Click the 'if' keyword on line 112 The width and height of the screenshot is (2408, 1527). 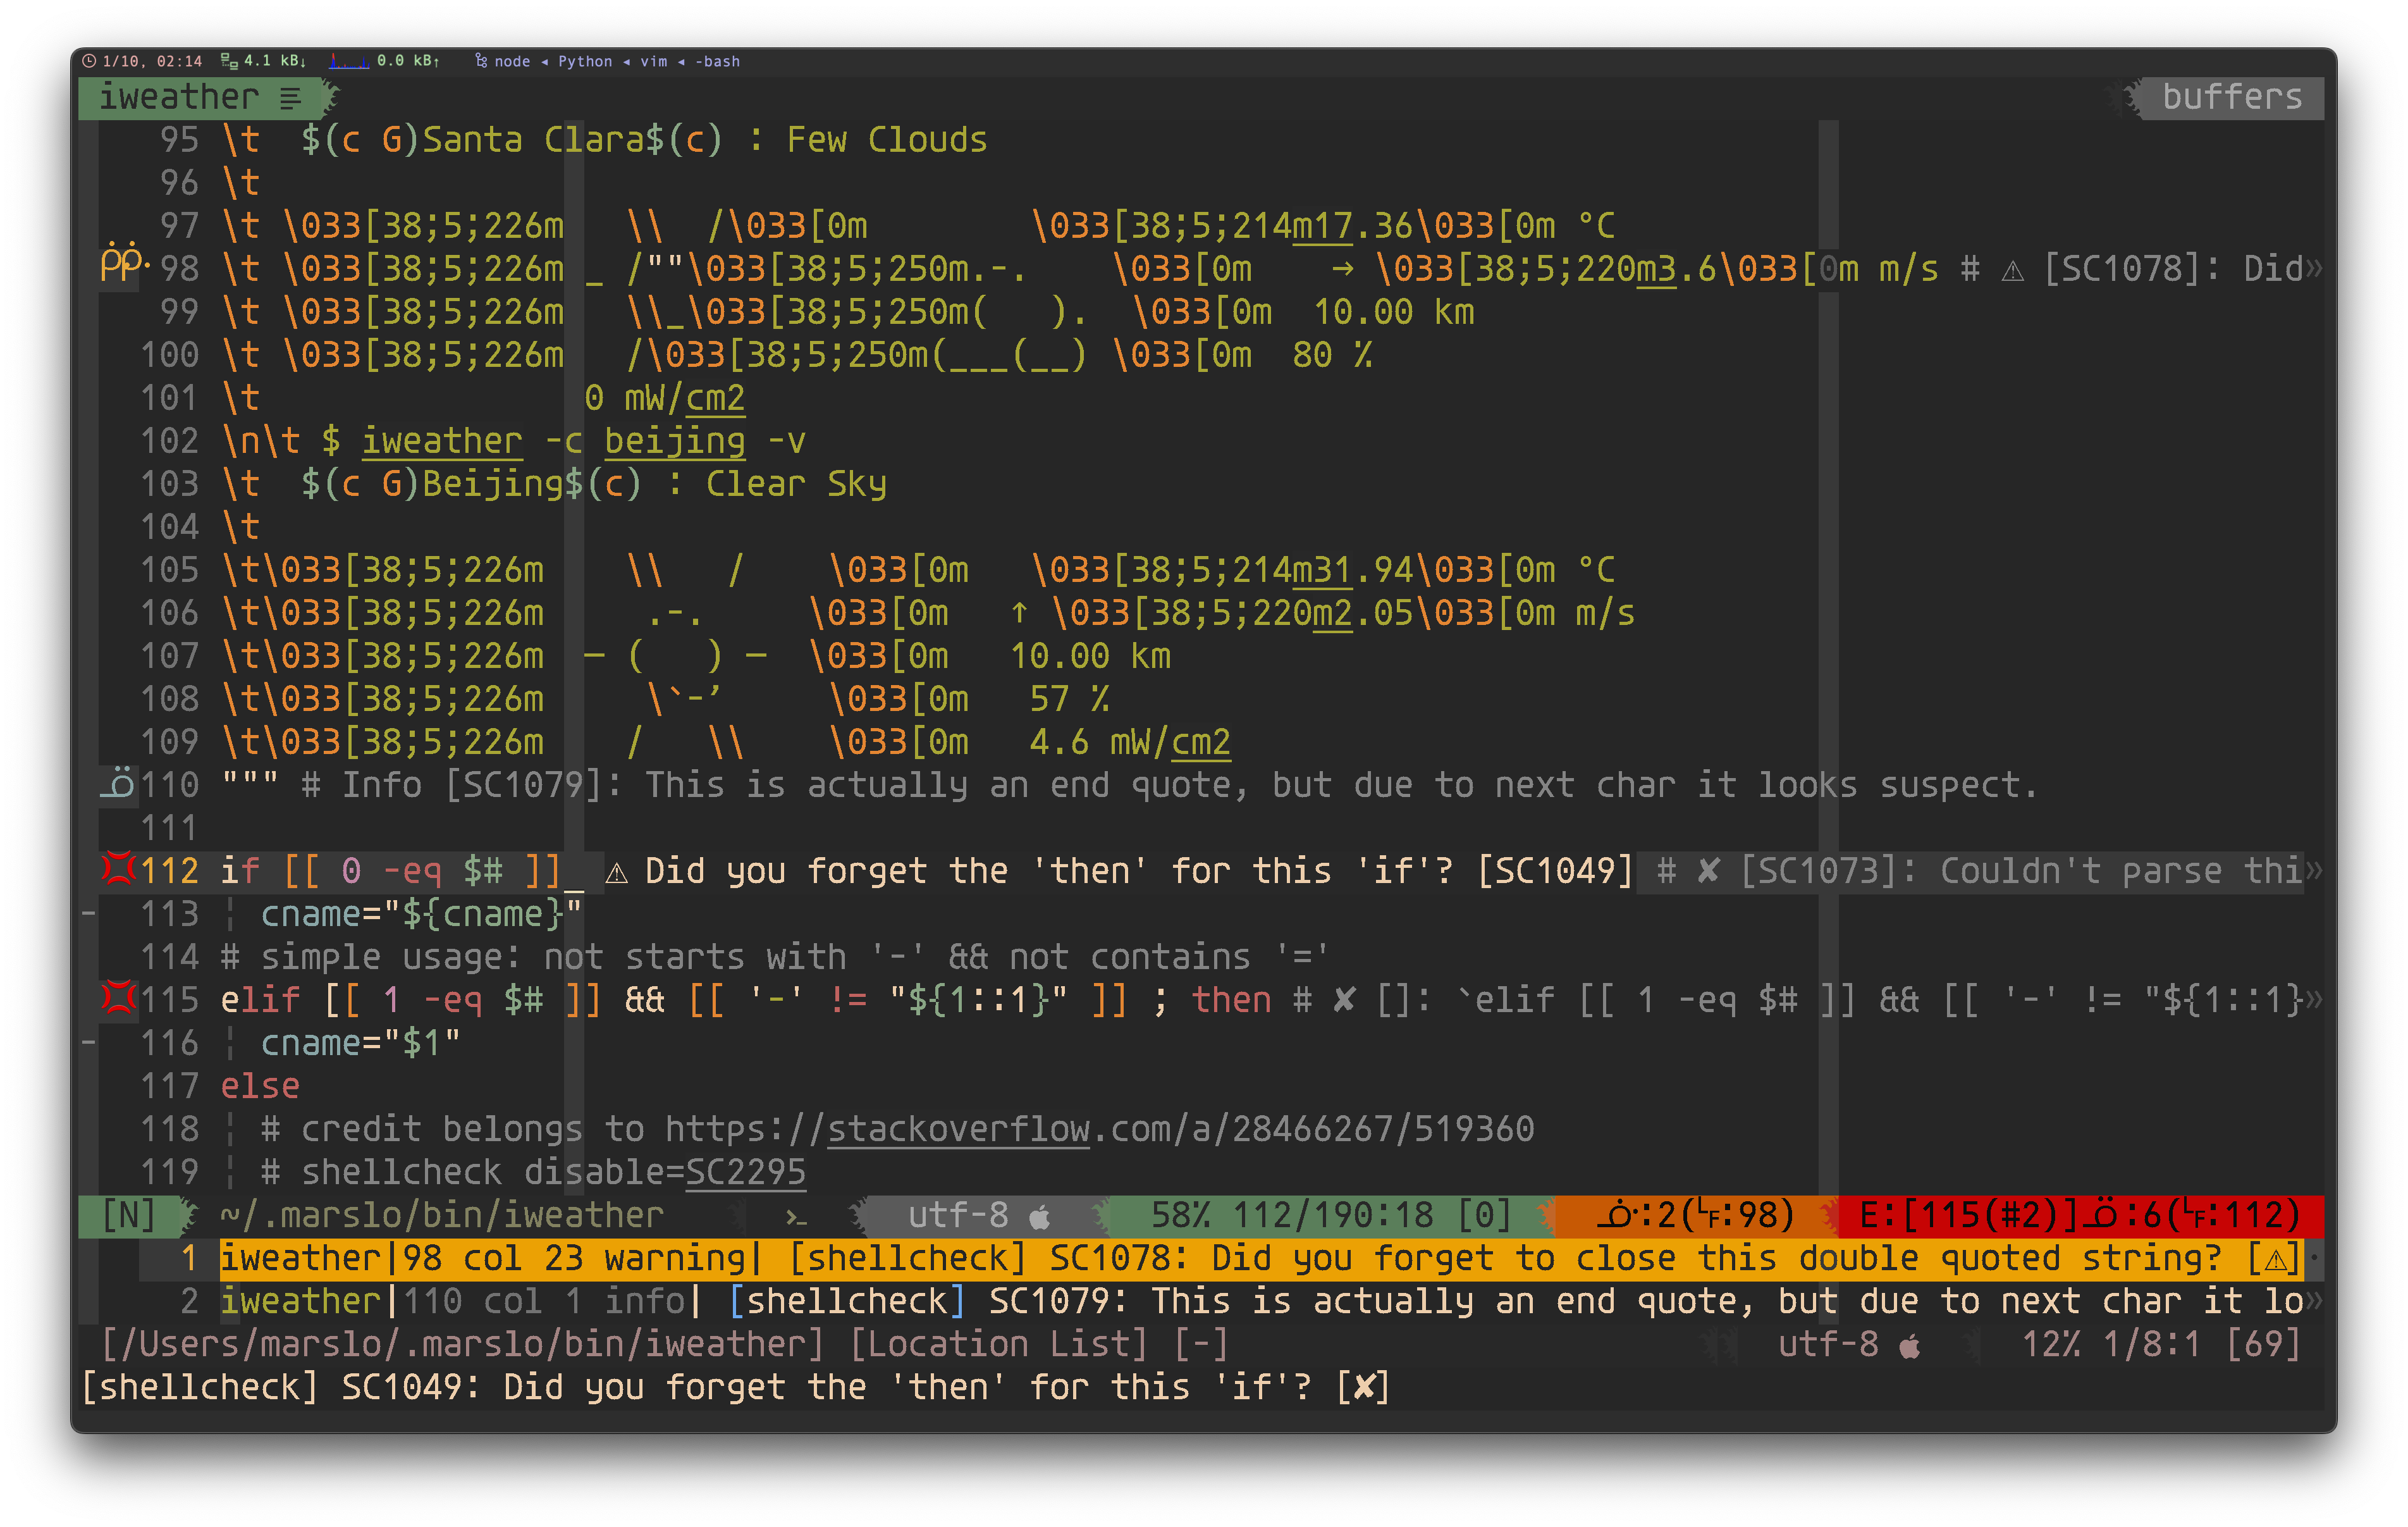coord(240,872)
